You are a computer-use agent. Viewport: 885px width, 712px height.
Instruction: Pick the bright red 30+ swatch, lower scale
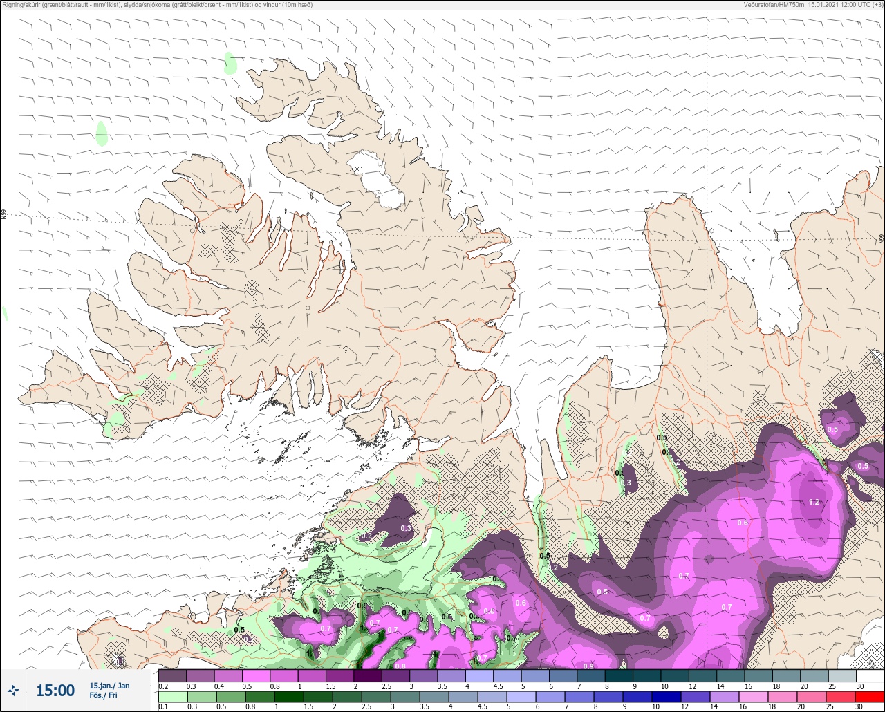coord(869,696)
